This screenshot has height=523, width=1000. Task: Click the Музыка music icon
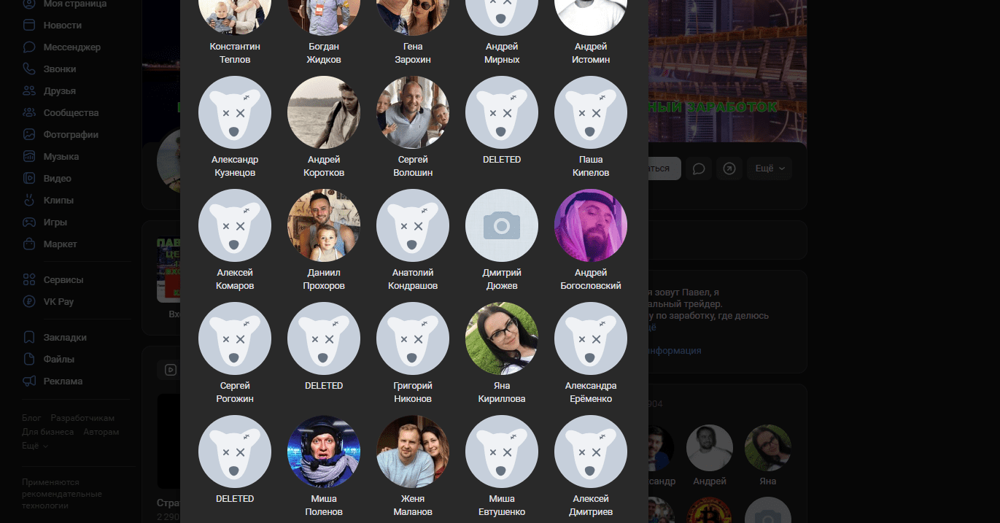tap(29, 156)
